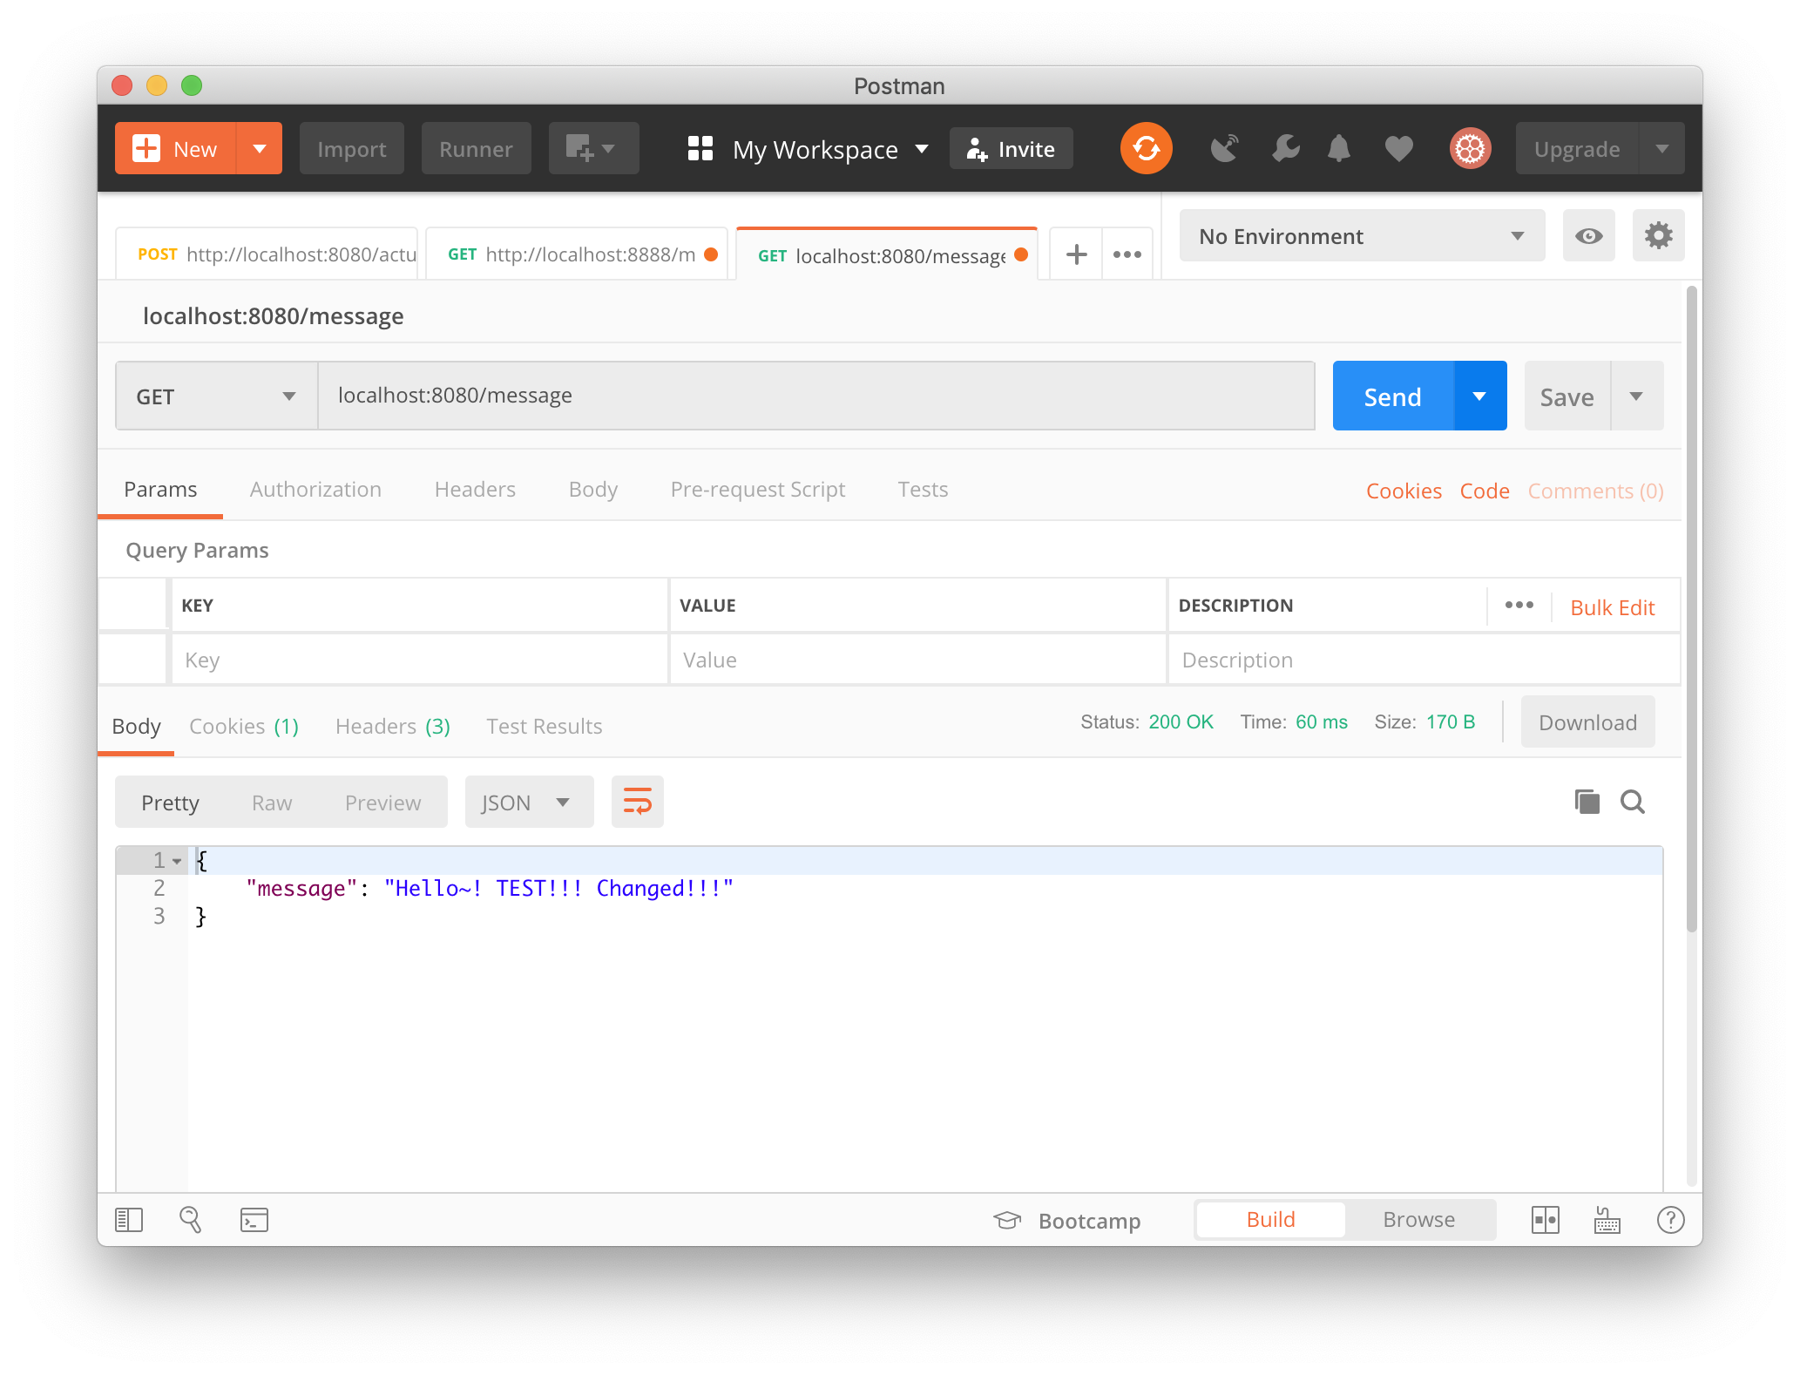Click the Bulk Edit link
This screenshot has width=1800, height=1375.
[x=1612, y=607]
